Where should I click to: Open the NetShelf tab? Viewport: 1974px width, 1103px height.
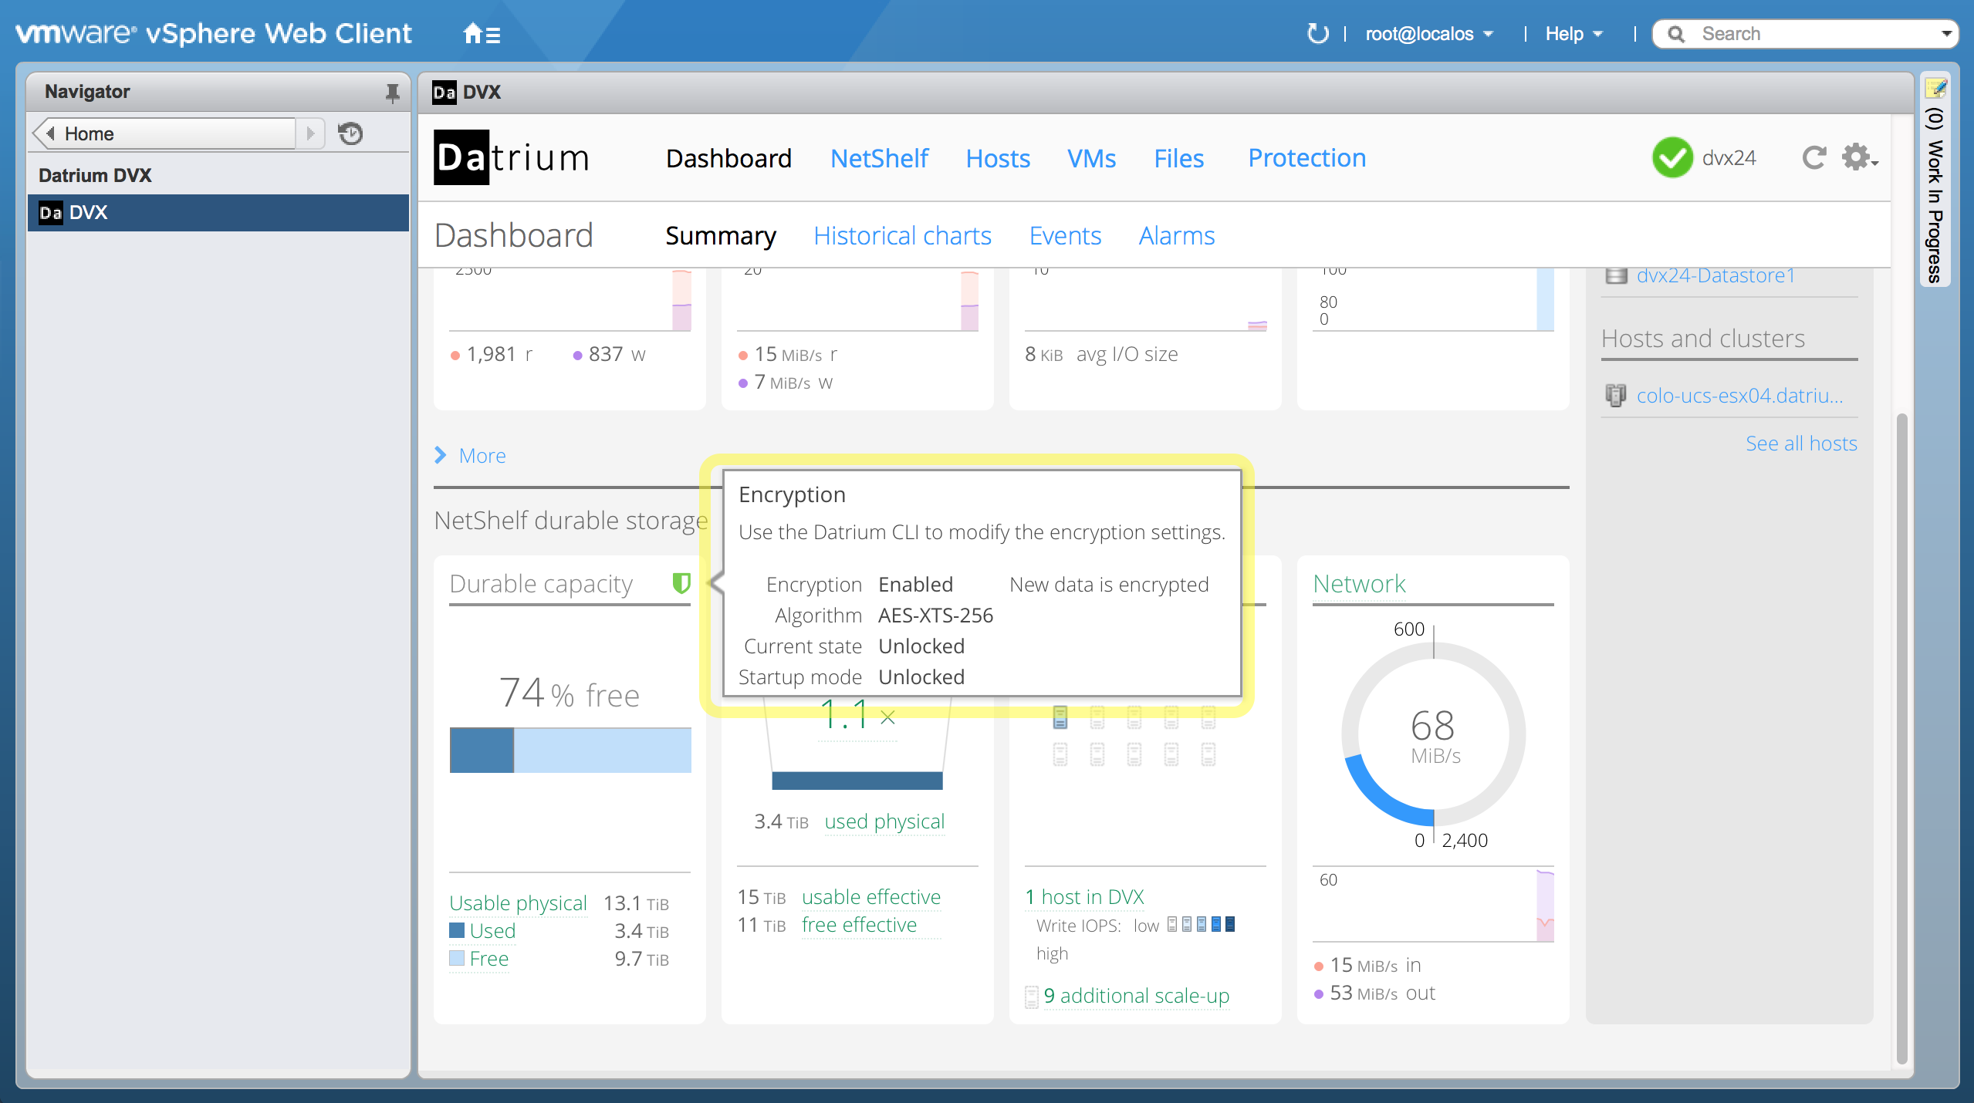point(879,158)
